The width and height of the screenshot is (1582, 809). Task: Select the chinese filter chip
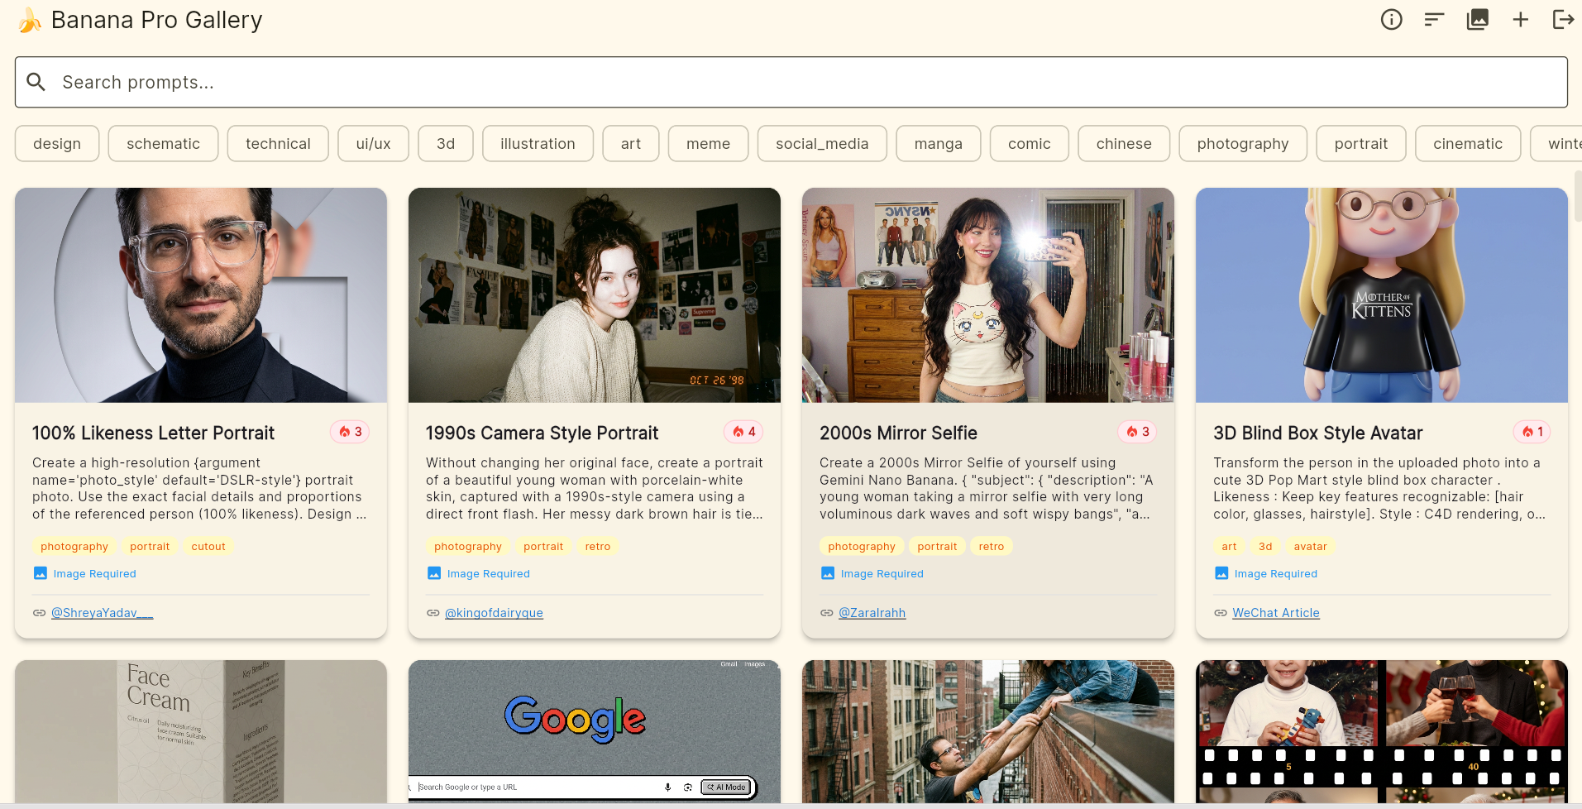pos(1124,144)
